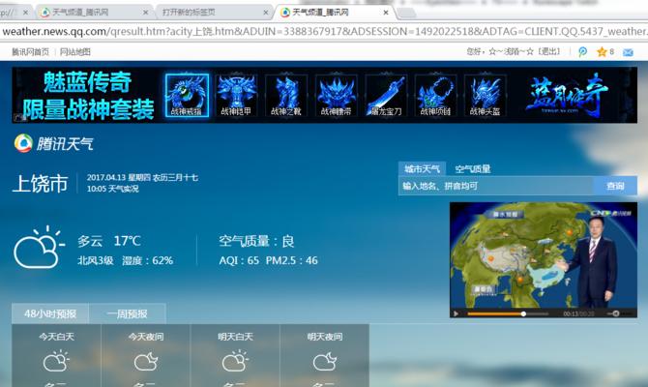This screenshot has width=648, height=387.
Task: Adjust the video volume slider
Action: (x=614, y=313)
